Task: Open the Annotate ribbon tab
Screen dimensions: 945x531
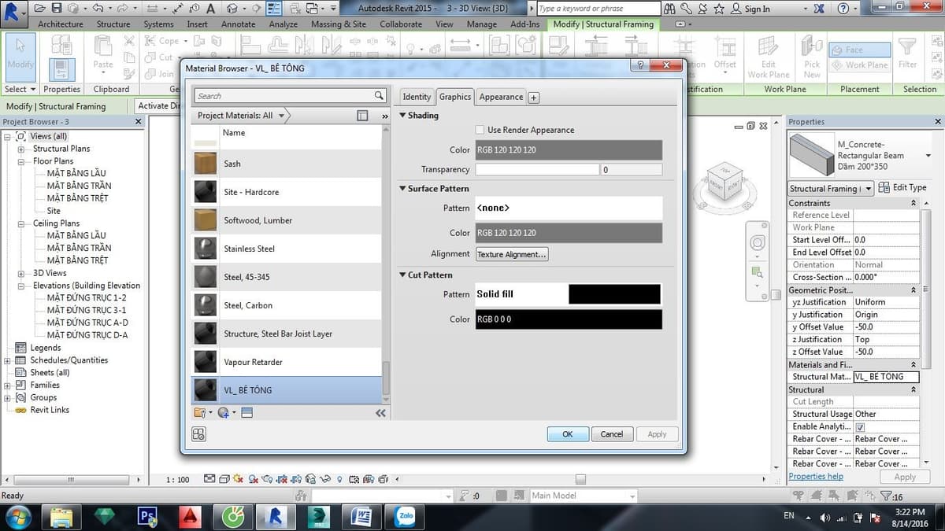Action: pyautogui.click(x=238, y=24)
